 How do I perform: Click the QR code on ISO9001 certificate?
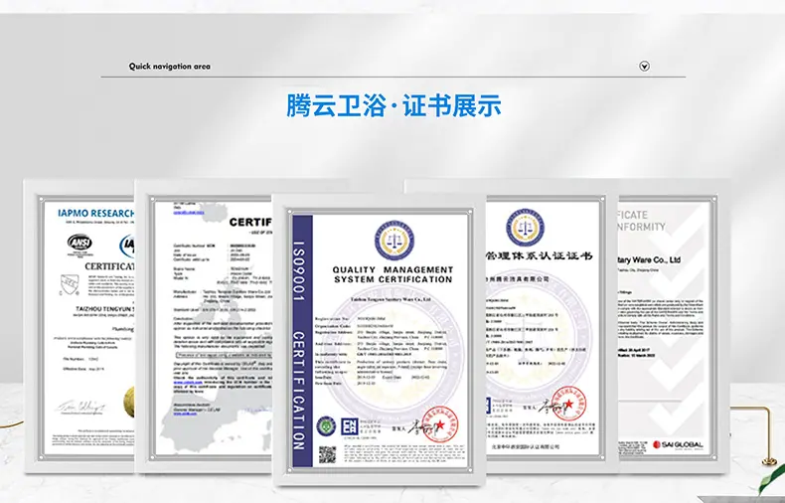click(x=328, y=455)
